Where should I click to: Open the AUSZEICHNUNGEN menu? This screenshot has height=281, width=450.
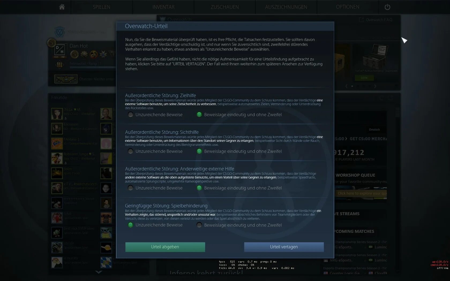286,7
